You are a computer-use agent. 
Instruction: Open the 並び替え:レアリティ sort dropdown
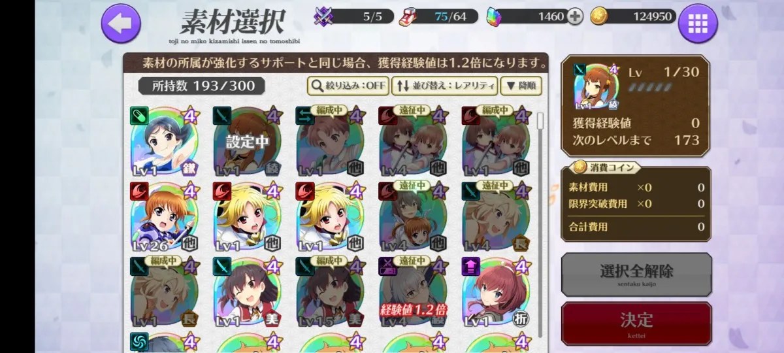pyautogui.click(x=445, y=85)
